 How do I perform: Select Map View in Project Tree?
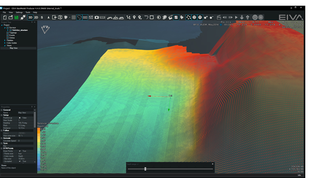pyautogui.click(x=14, y=48)
